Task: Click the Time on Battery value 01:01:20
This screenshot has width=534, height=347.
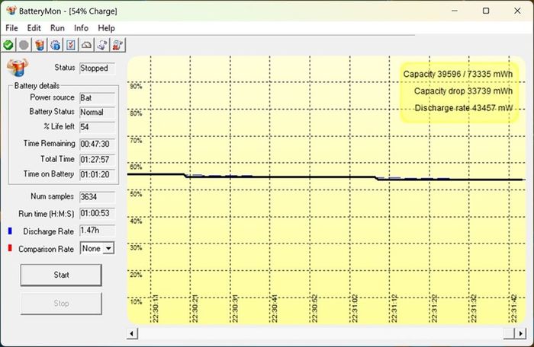Action: (x=97, y=175)
